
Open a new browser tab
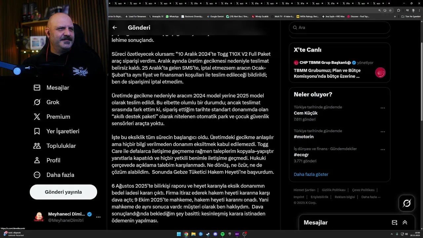click(389, 3)
